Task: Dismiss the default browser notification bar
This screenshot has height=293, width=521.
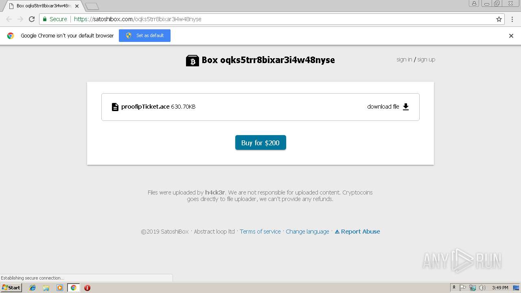Action: (511, 36)
